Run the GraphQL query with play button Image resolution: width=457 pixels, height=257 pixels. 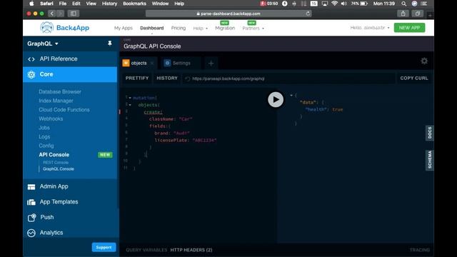pyautogui.click(x=276, y=100)
